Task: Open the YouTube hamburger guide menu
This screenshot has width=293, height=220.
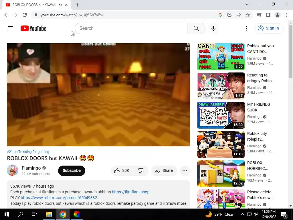Action: click(10, 28)
